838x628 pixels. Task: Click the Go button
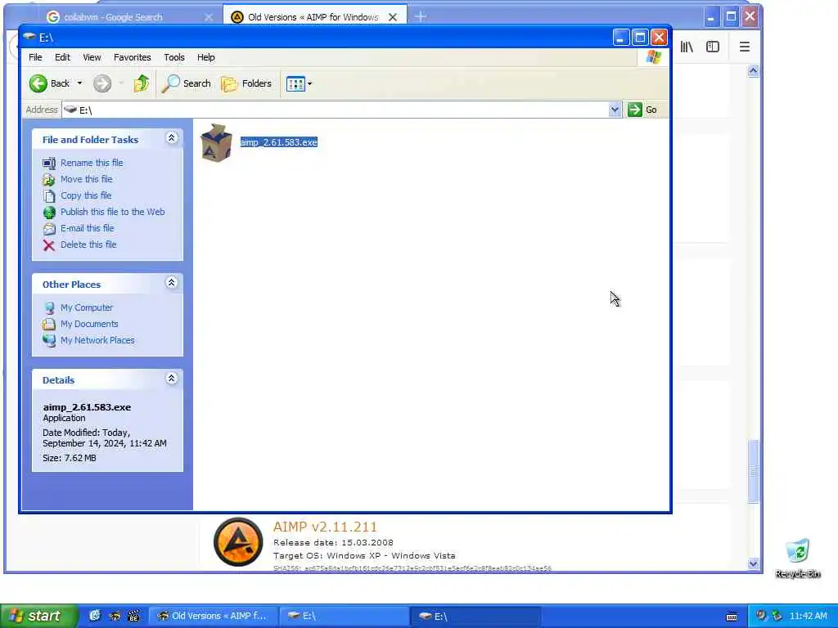(x=643, y=110)
